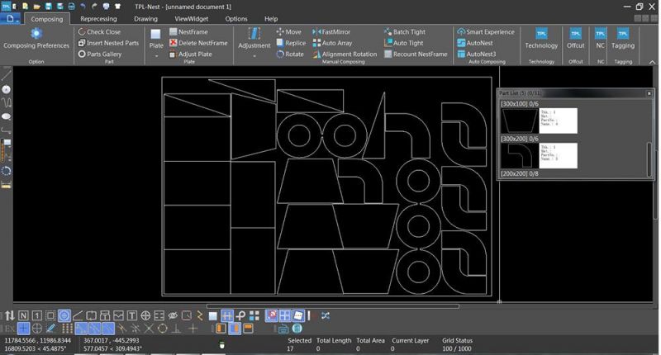This screenshot has height=355, width=661.
Task: Open the Drawing tab
Action: (x=146, y=19)
